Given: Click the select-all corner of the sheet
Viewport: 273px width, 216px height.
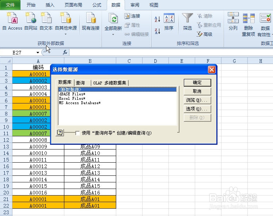Looking at the screenshot, I should coord(6,61).
